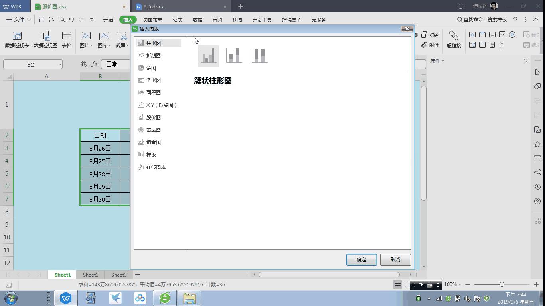Screen dimensions: 545x306
Task: Switch to the 公式 ribbon tab
Action: point(178,20)
